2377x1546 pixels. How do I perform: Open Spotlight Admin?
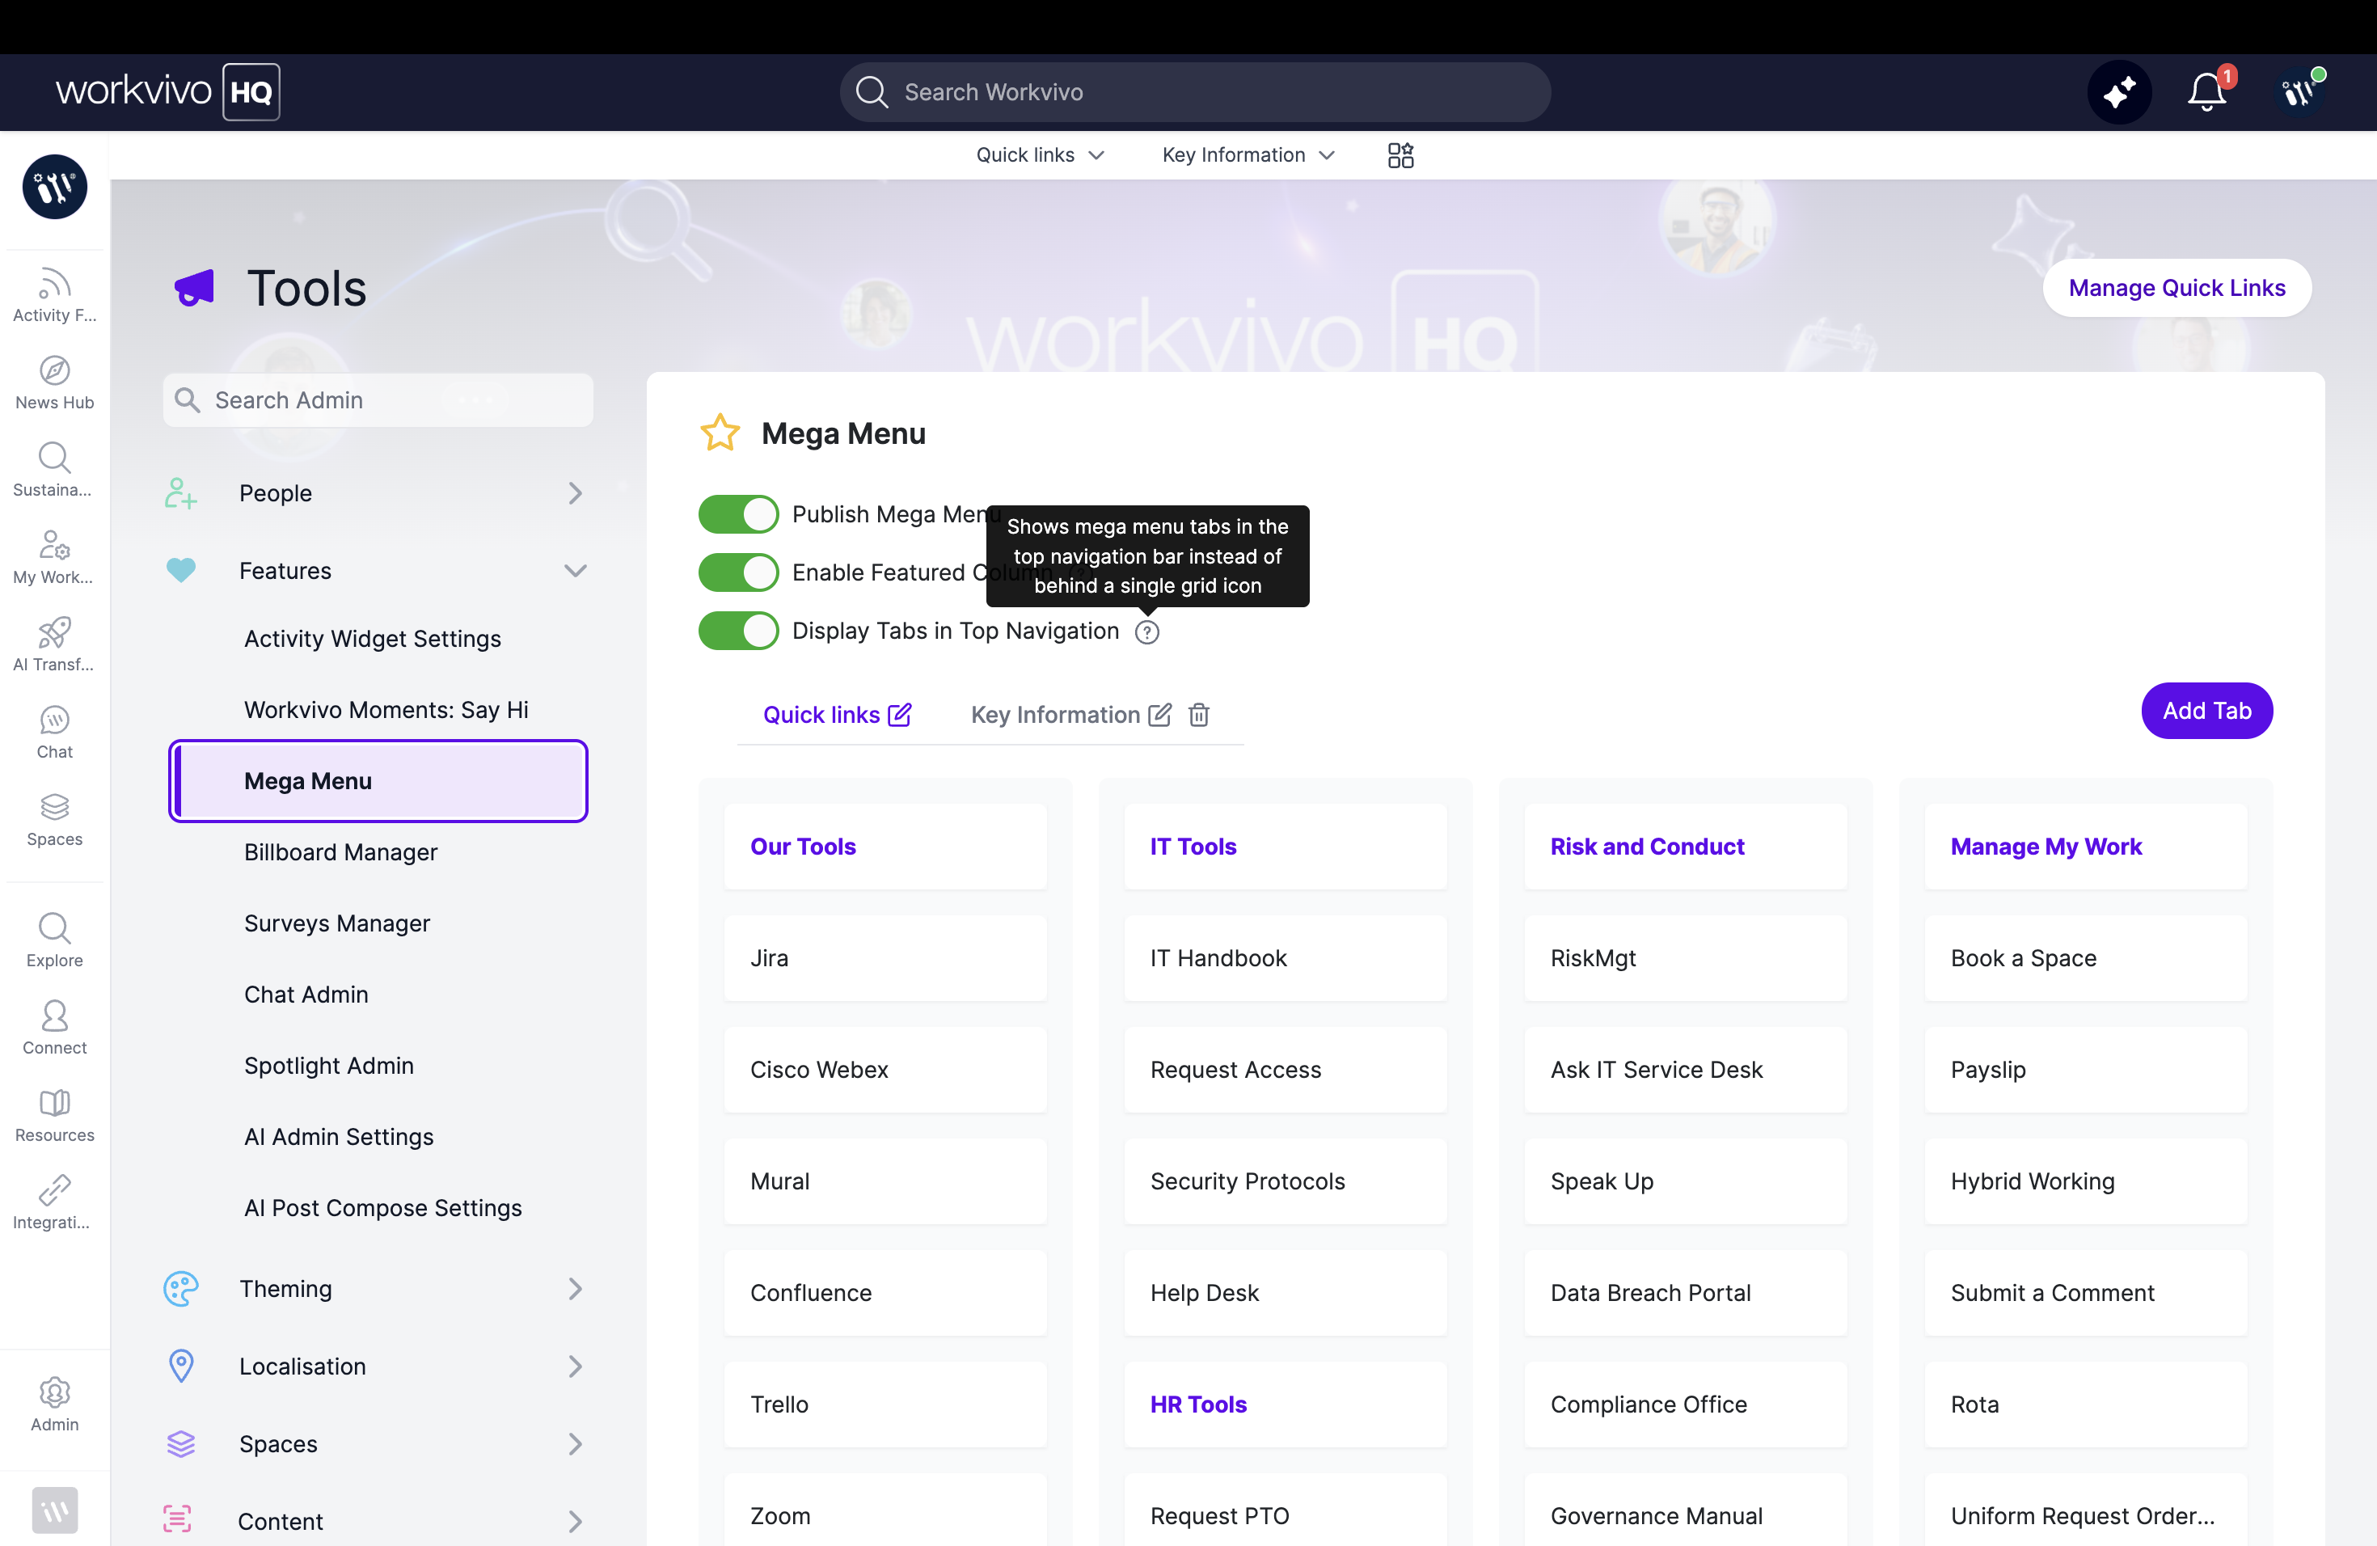tap(328, 1066)
